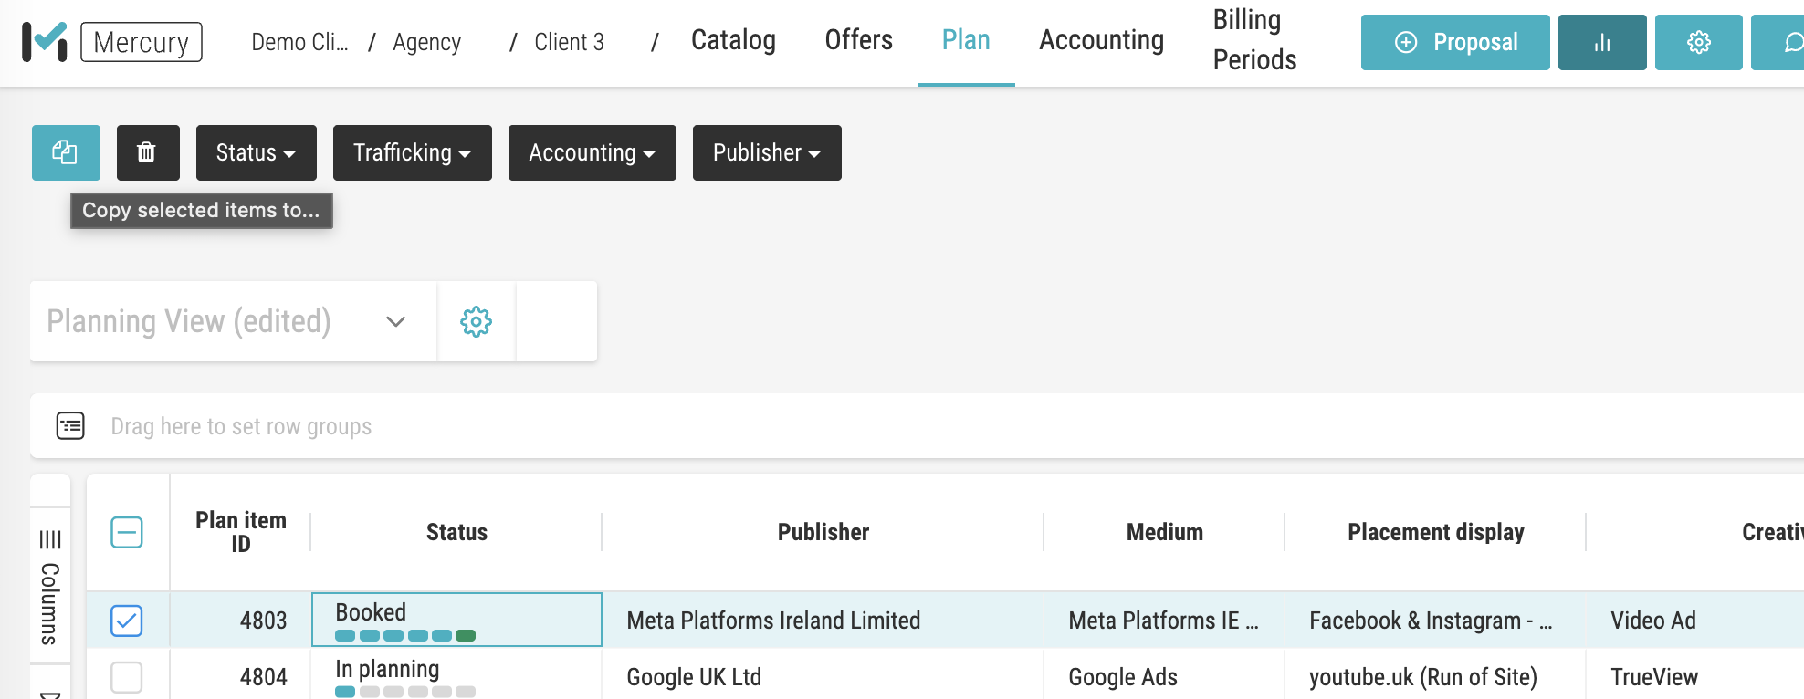
Task: Click the Proposal button
Action: click(1455, 43)
